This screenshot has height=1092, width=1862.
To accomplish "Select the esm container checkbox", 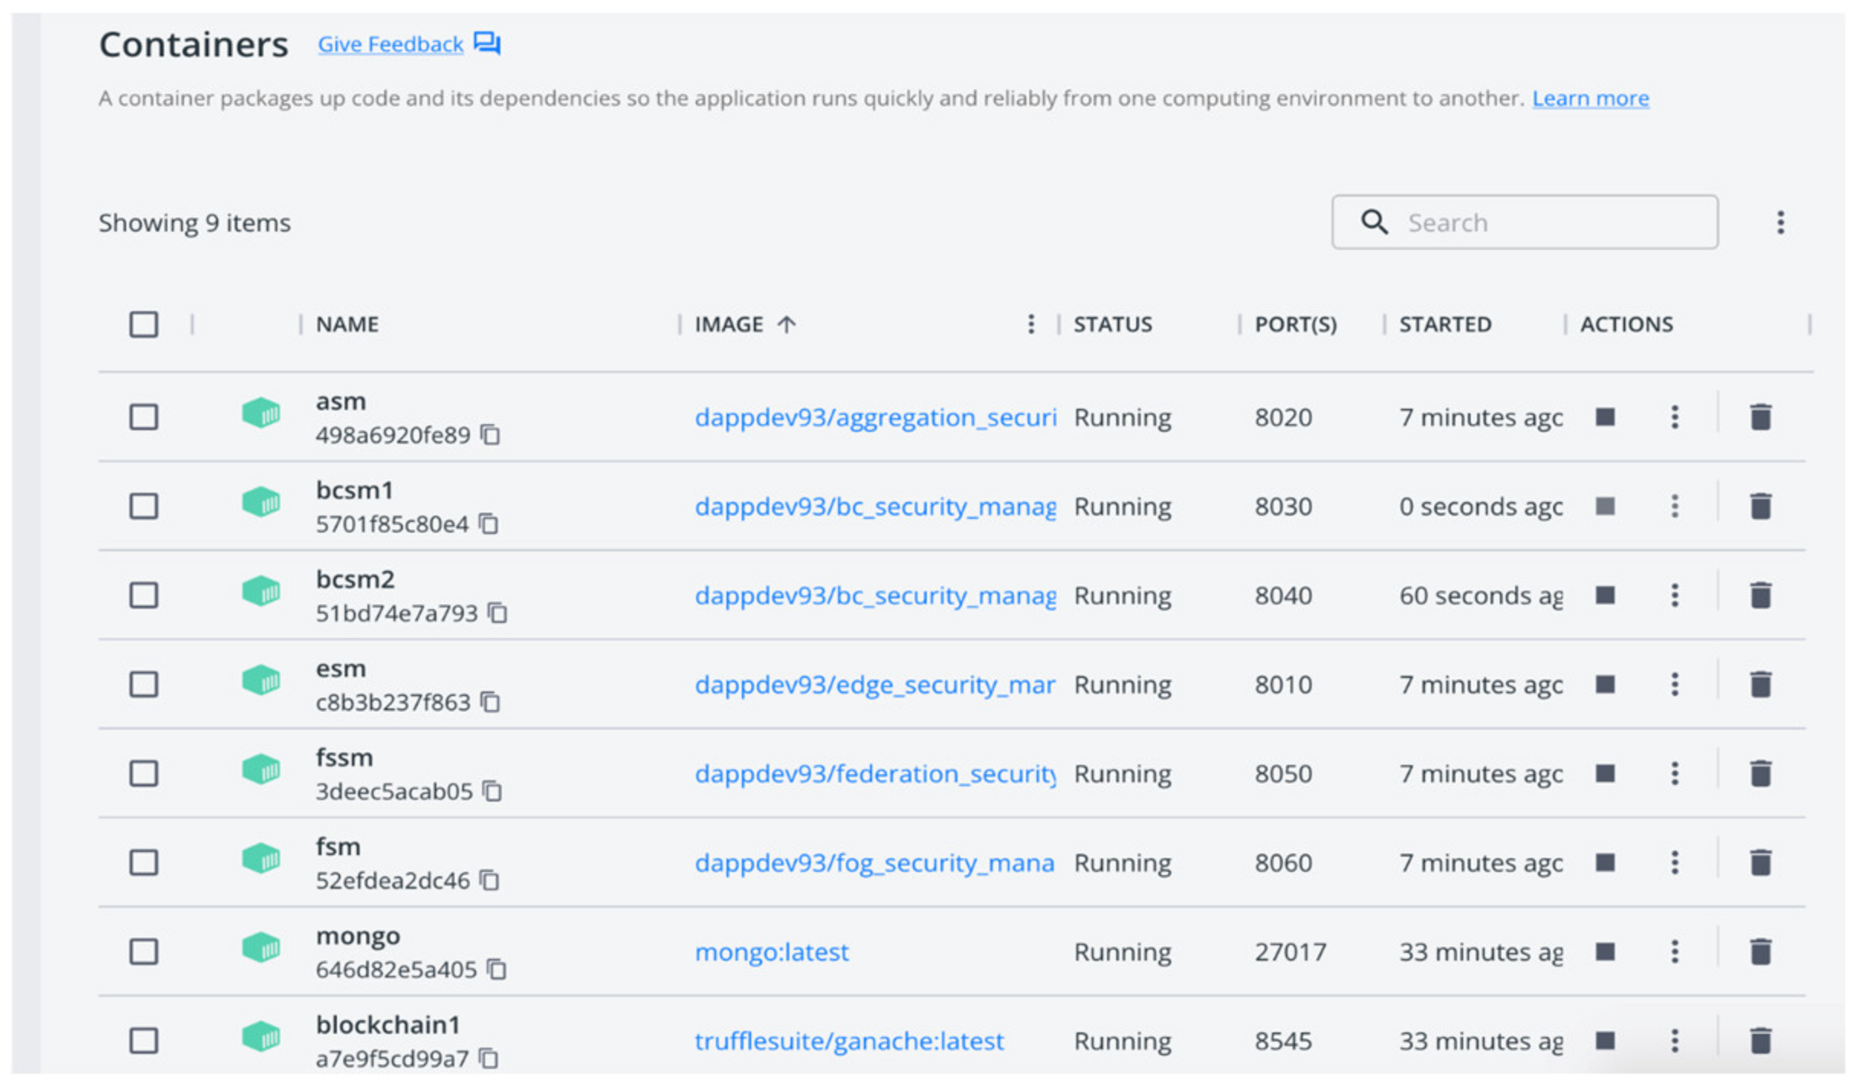I will pyautogui.click(x=144, y=684).
